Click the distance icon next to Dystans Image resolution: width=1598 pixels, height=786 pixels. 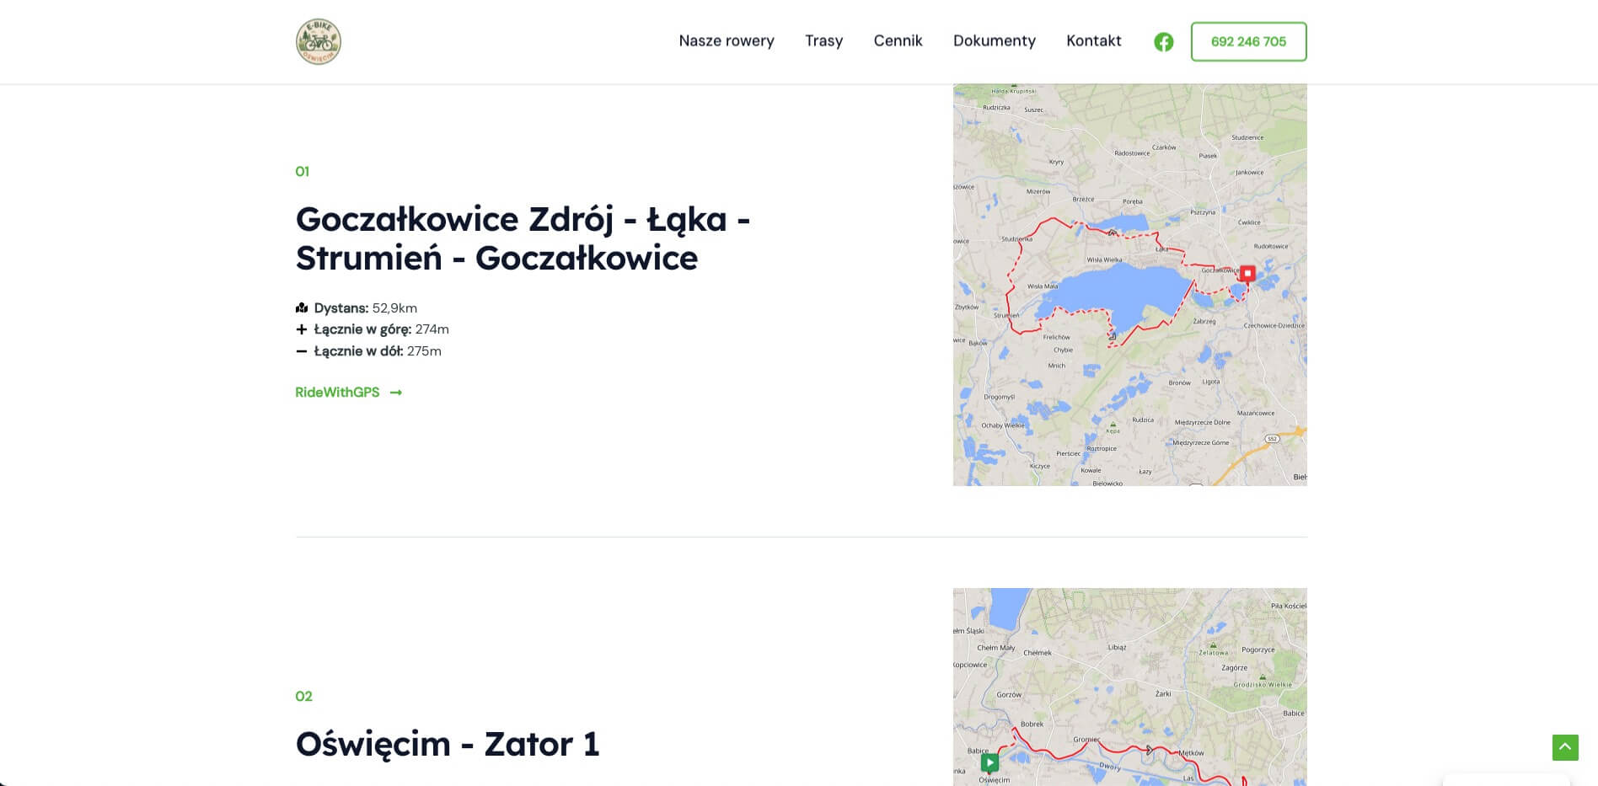tap(302, 308)
